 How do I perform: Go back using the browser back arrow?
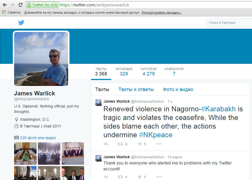point(5,5)
